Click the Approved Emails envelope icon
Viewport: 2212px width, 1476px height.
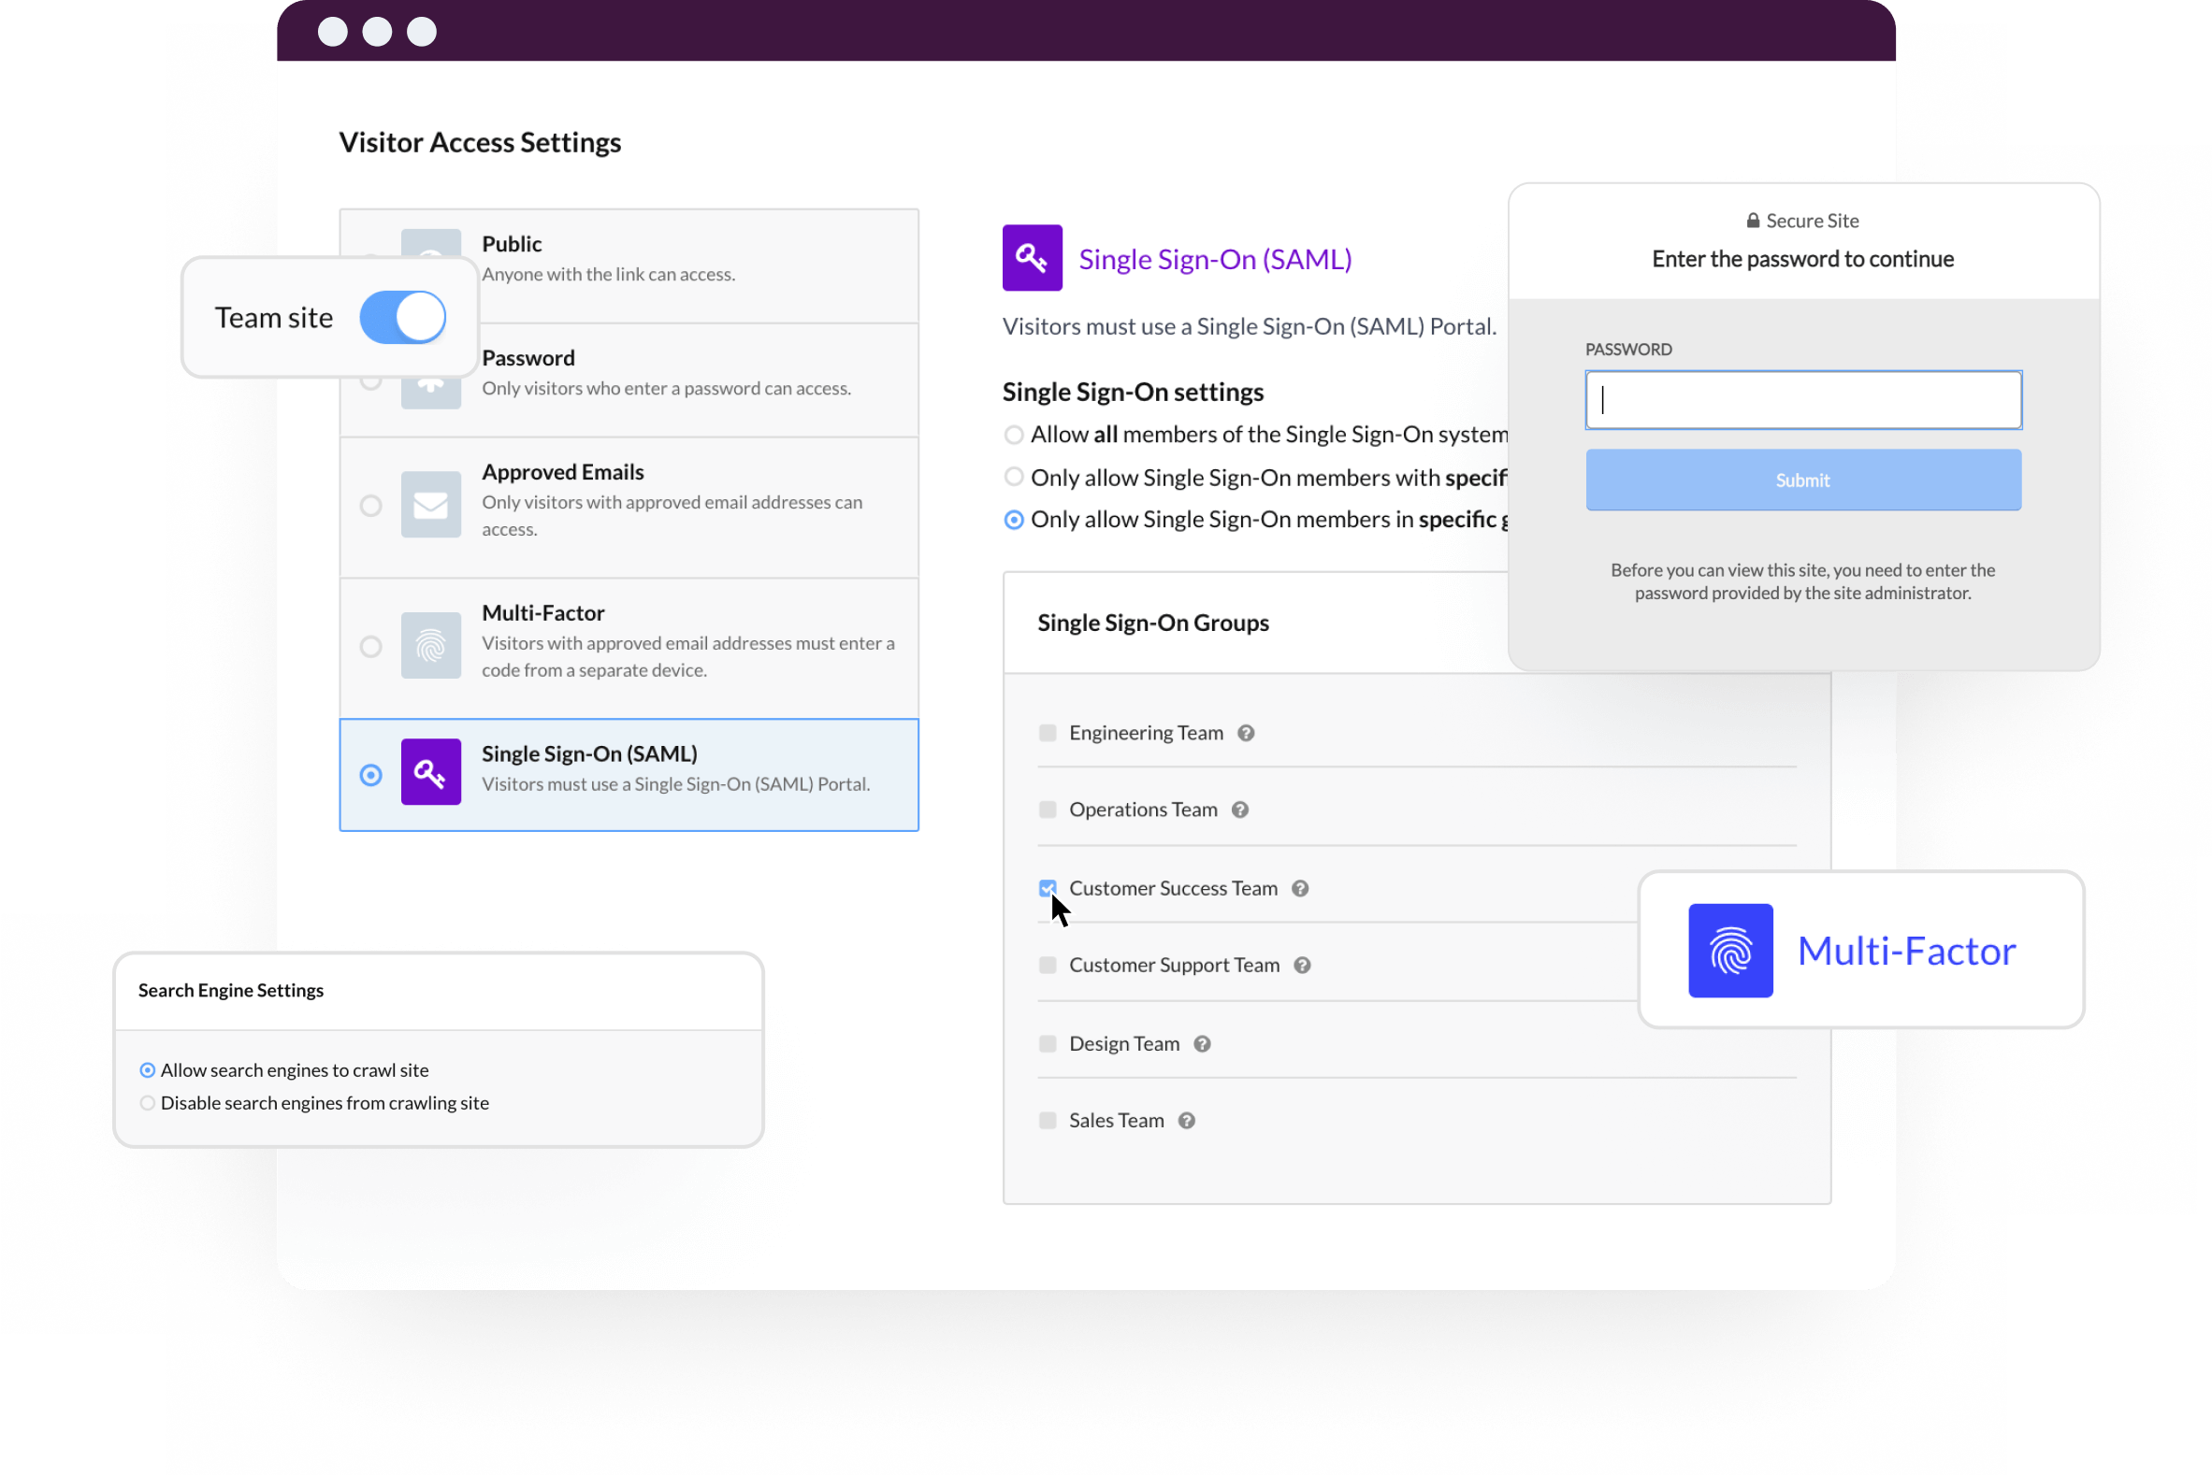pyautogui.click(x=430, y=505)
